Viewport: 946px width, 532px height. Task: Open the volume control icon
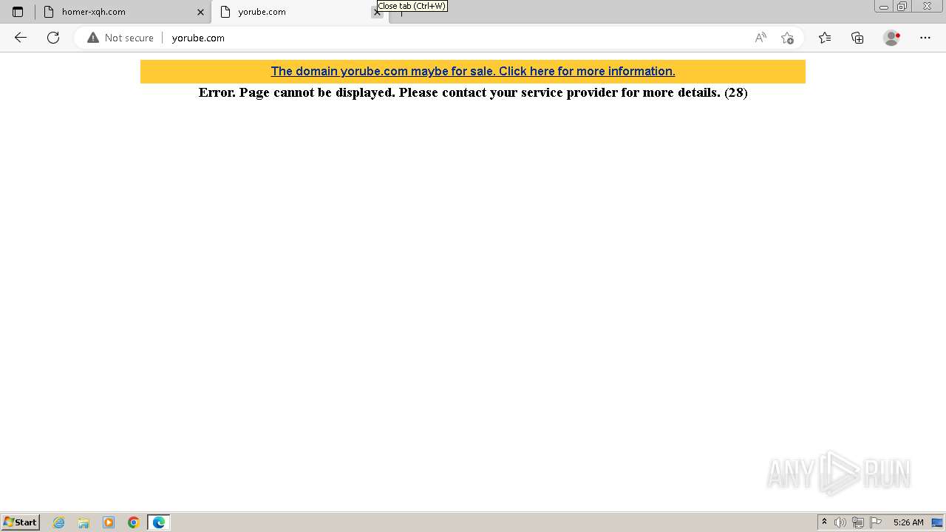(x=840, y=522)
